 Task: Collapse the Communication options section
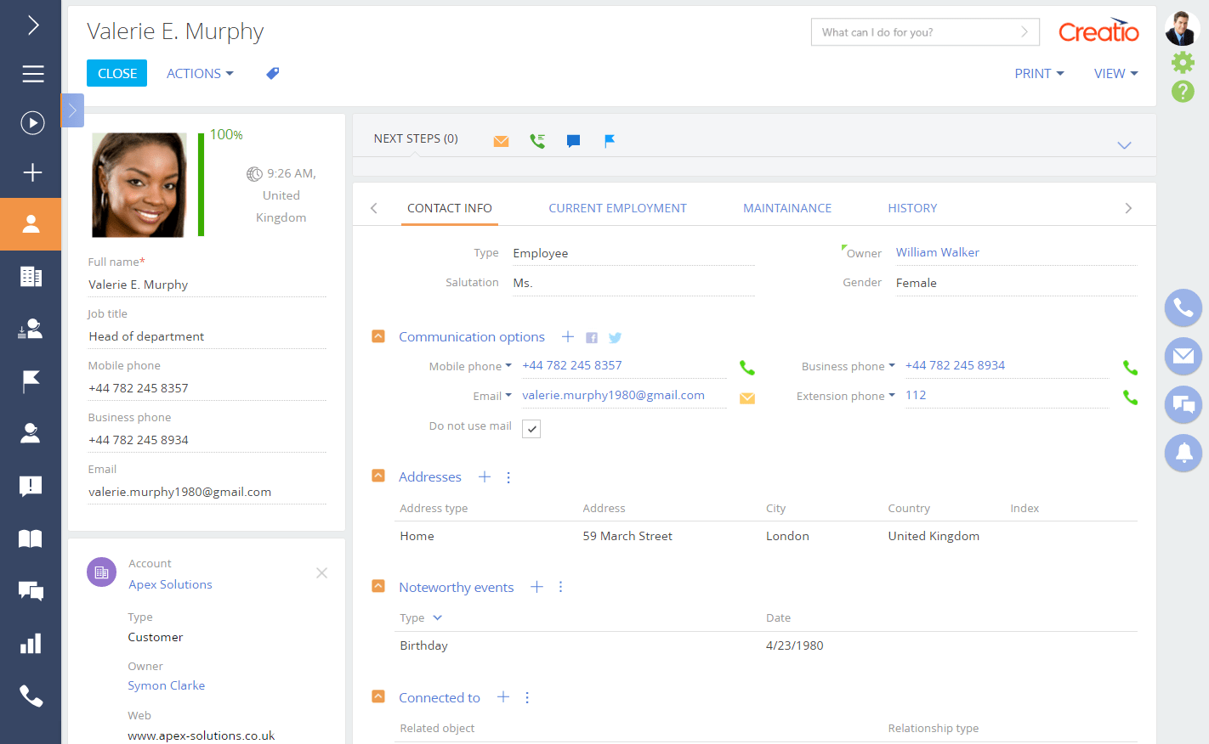[378, 336]
